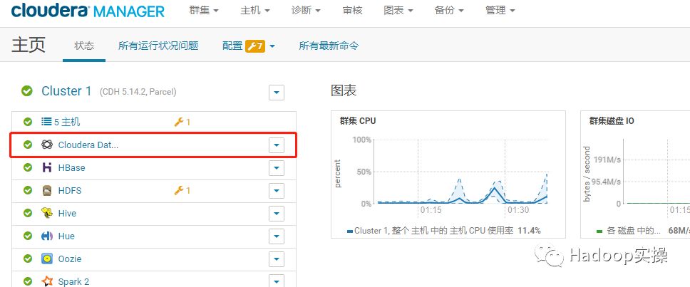
Task: Open the Hive service actions dropdown
Action: tap(277, 214)
